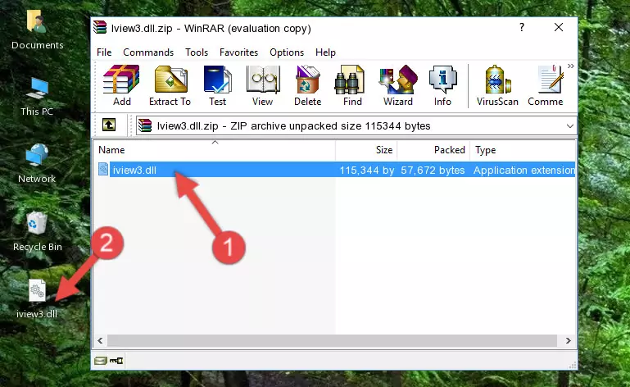The image size is (630, 387).
Task: Select the Network desktop icon
Action: pyautogui.click(x=37, y=163)
